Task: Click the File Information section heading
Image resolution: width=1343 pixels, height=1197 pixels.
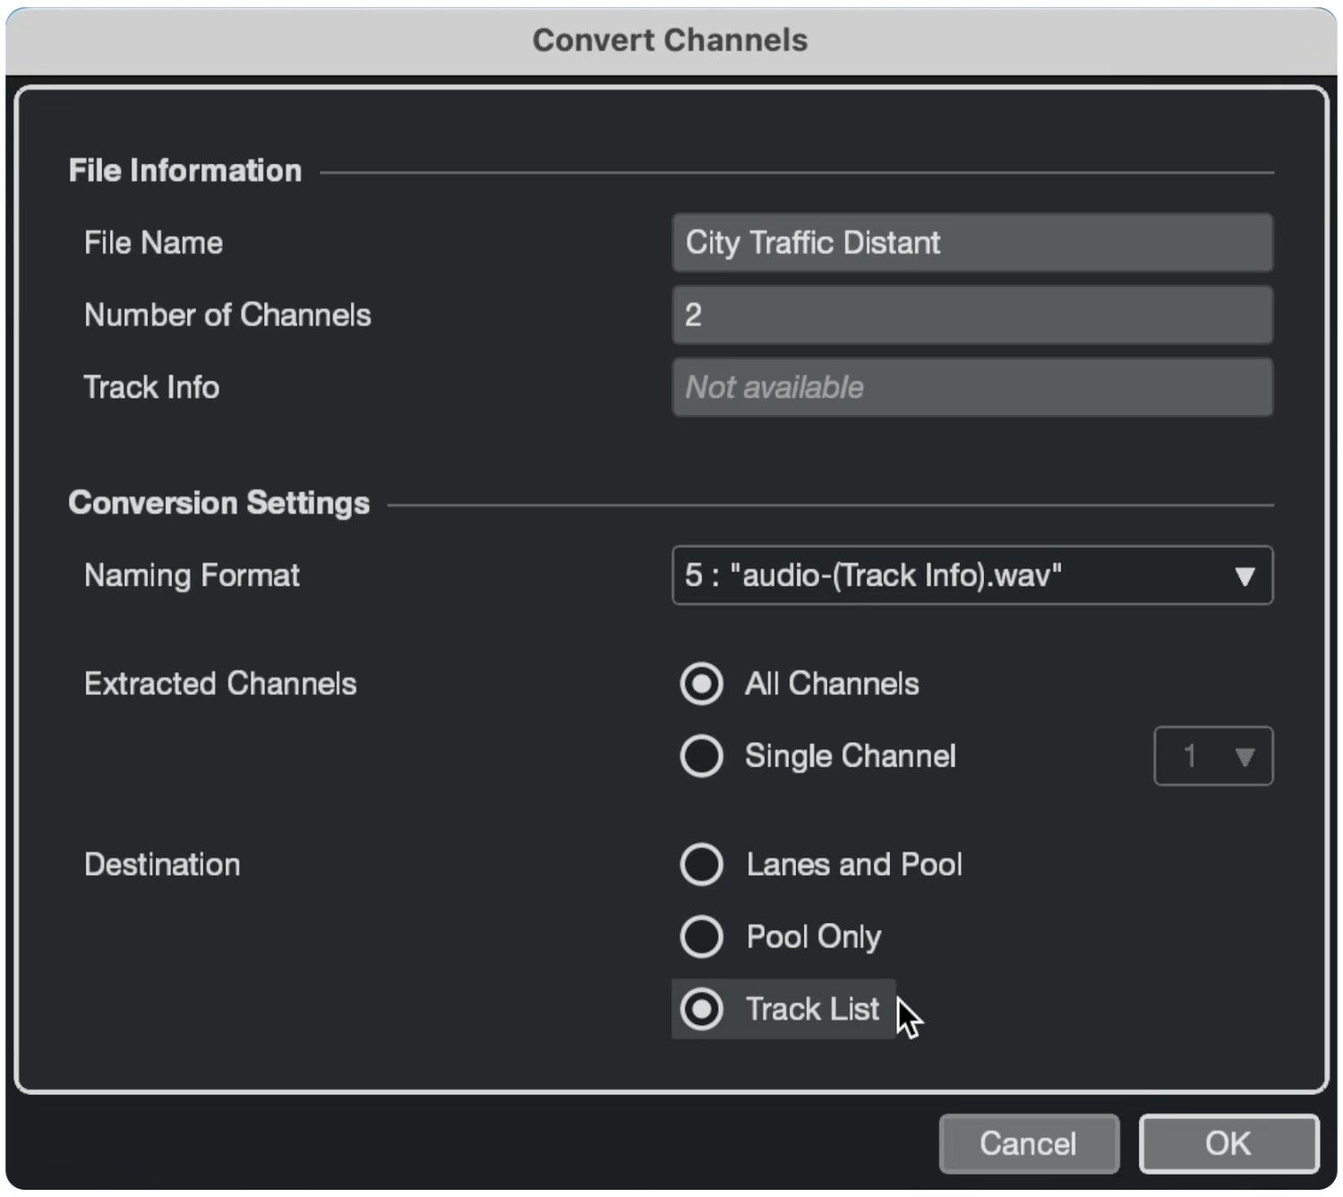Action: click(185, 171)
